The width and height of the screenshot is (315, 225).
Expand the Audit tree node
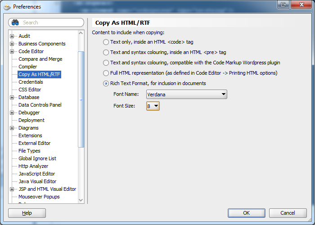point(12,36)
